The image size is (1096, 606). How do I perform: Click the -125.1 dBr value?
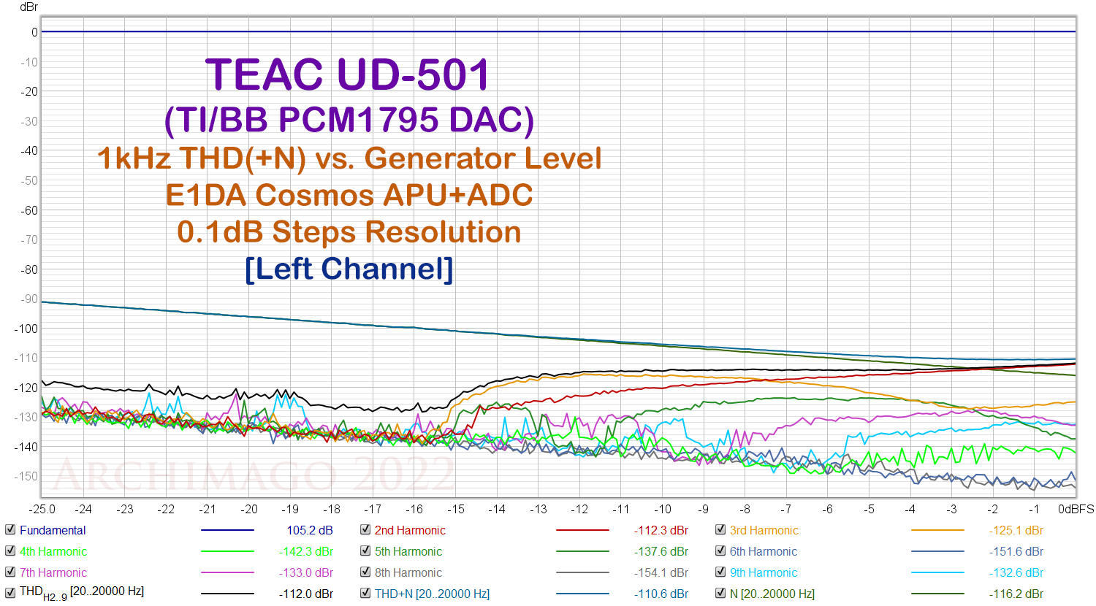(1016, 531)
